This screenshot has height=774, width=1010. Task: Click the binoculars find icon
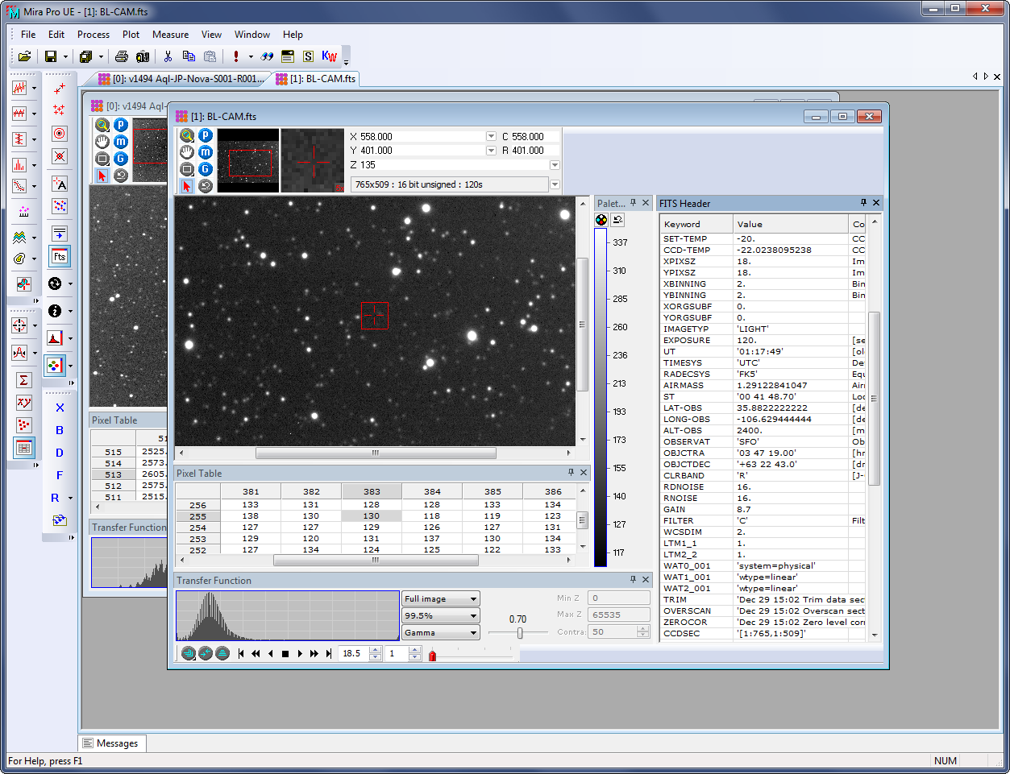[x=267, y=56]
